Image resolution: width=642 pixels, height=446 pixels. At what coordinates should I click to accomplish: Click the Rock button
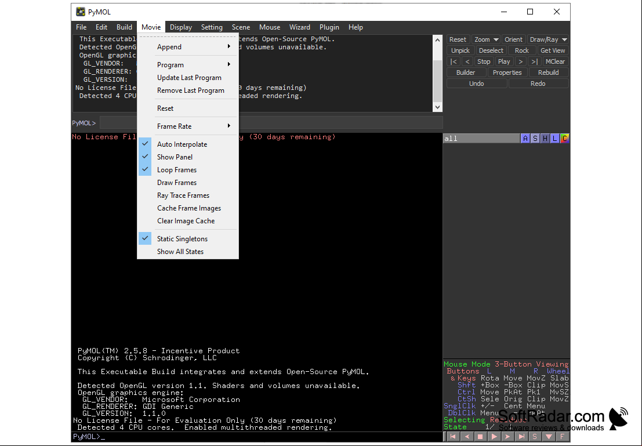click(521, 50)
